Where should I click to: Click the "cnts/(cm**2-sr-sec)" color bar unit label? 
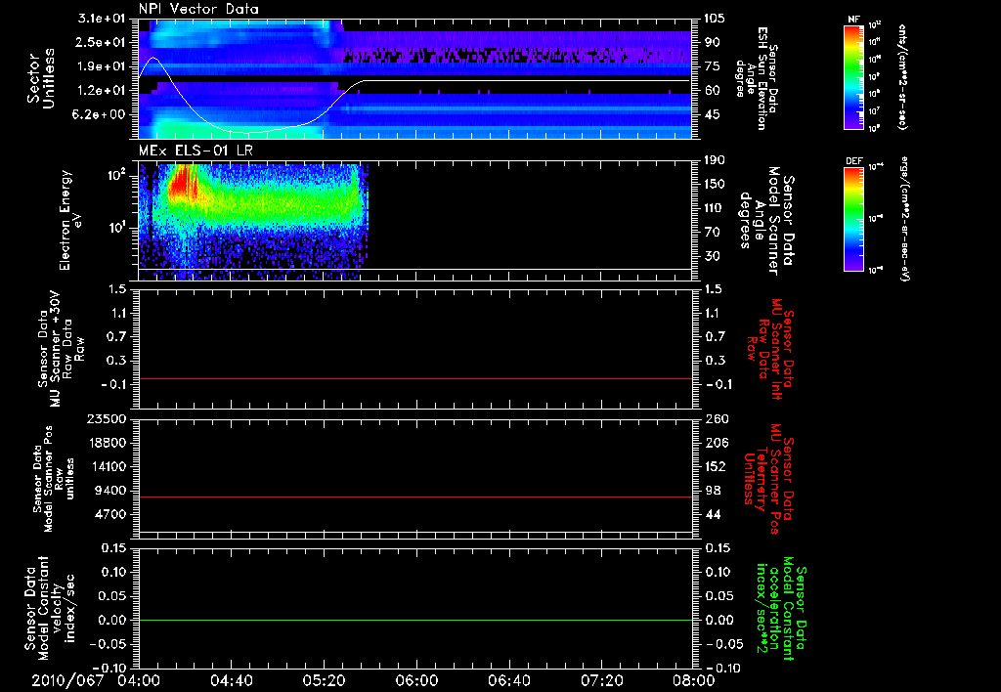(x=902, y=77)
